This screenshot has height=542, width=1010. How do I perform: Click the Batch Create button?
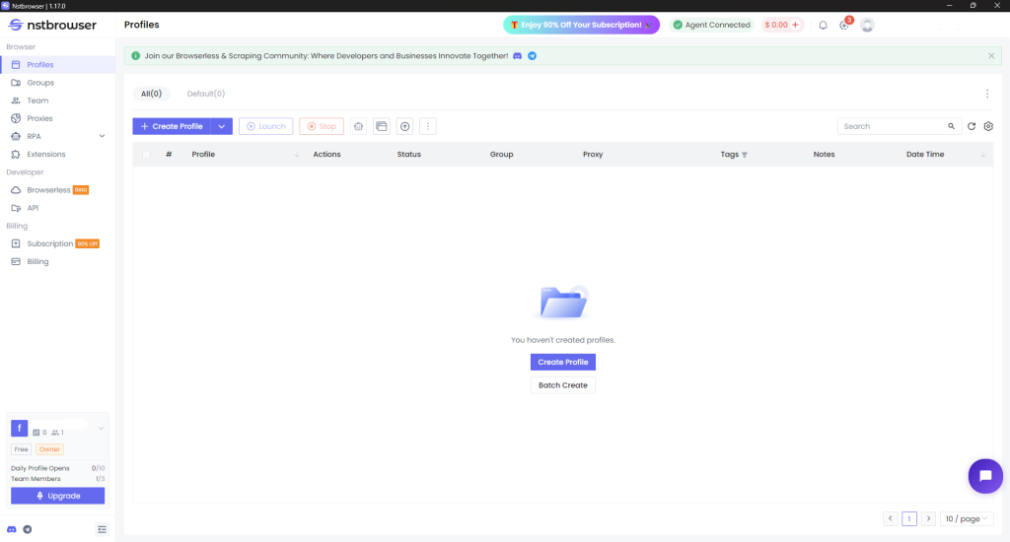563,385
